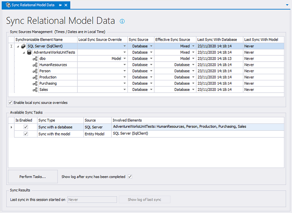This screenshot has width=292, height=213.
Task: Open Sync Source dropdown for Person row
Action: (x=151, y=71)
